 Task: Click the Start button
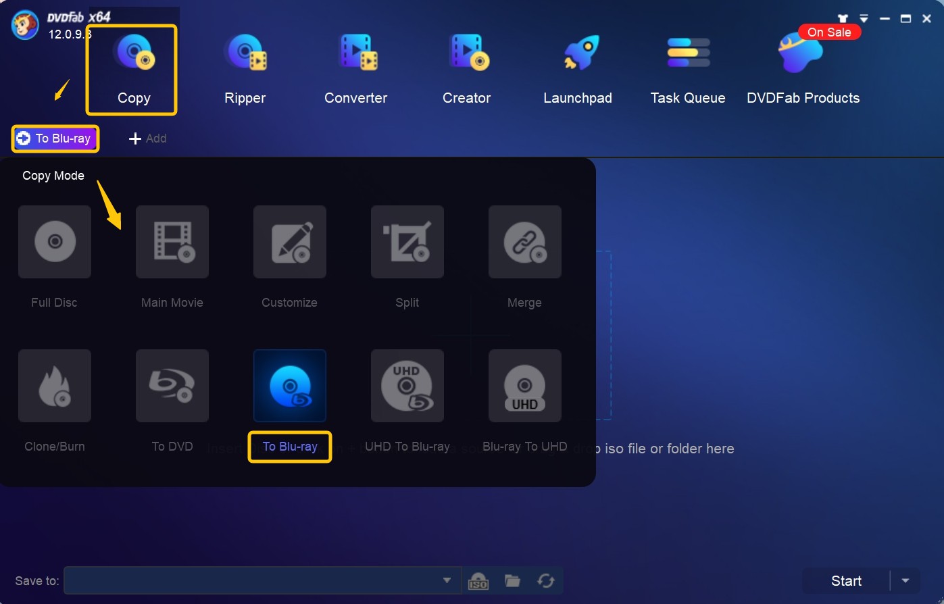click(845, 580)
